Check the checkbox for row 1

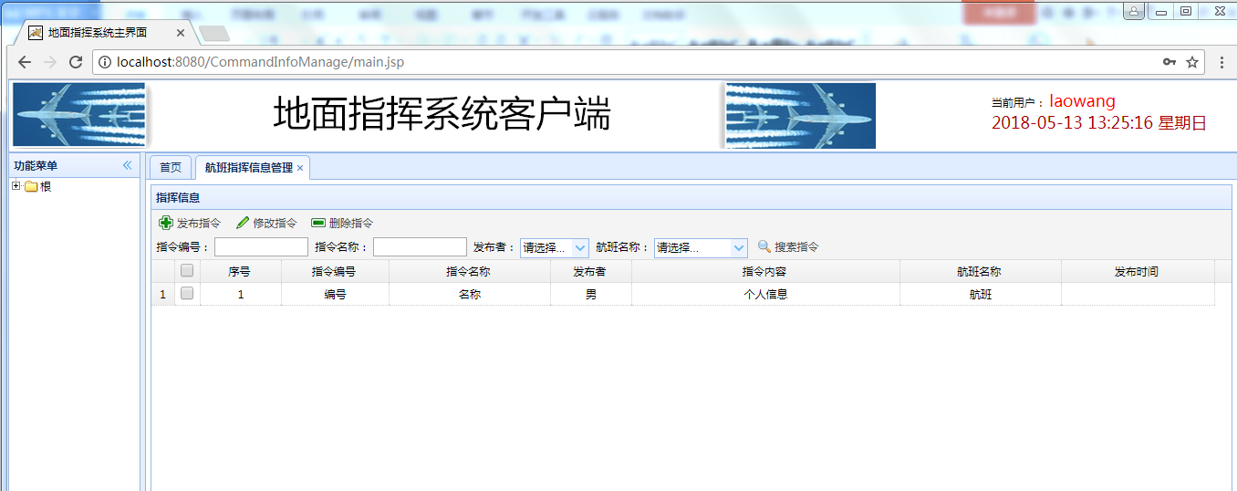187,294
